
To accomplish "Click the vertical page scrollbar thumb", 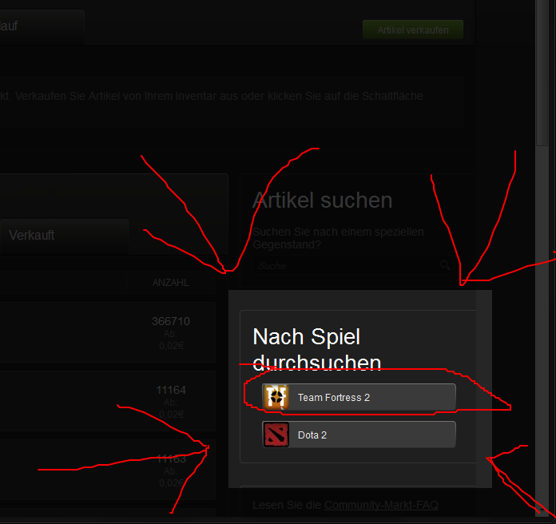I will [542, 73].
